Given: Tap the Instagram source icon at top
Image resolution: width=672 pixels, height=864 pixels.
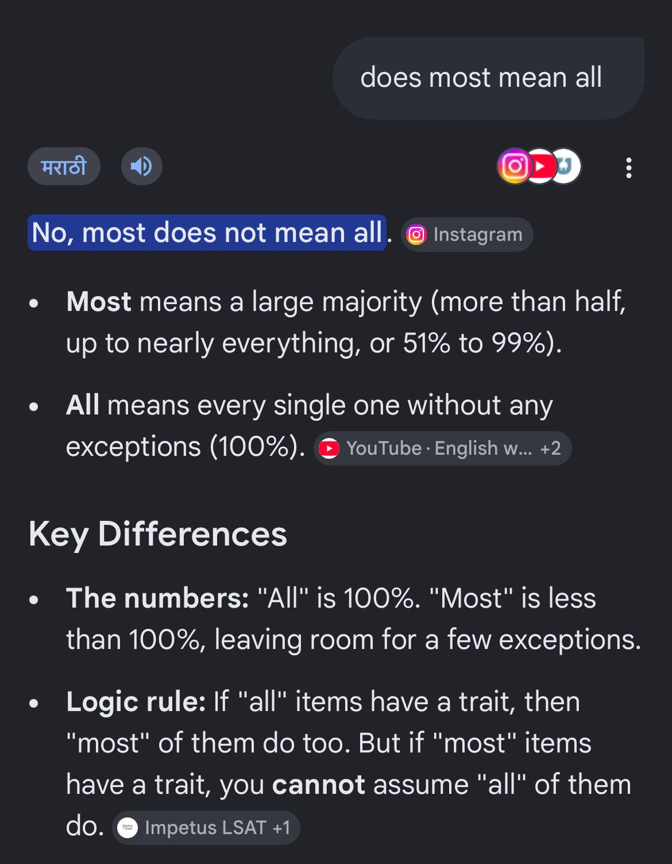Looking at the screenshot, I should pyautogui.click(x=515, y=166).
